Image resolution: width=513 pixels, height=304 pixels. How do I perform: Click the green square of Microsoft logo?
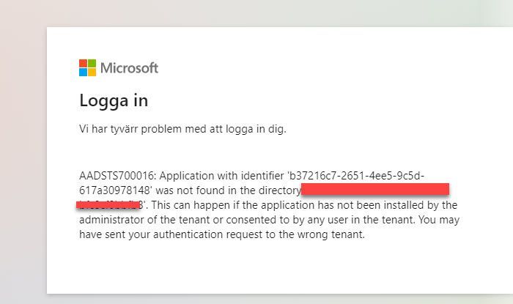click(x=92, y=64)
